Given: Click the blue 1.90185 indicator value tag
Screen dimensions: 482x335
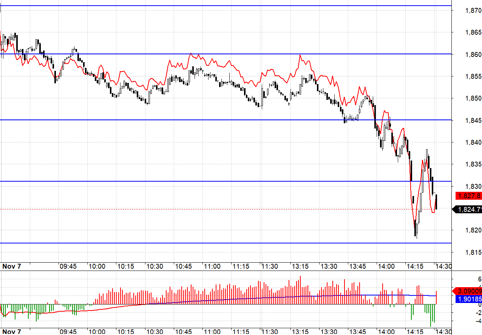Looking at the screenshot, I should tap(469, 299).
